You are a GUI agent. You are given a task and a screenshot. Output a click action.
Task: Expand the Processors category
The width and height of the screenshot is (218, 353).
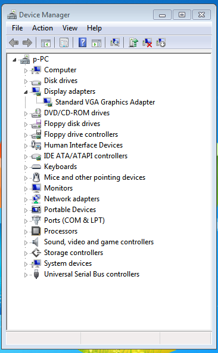26,232
